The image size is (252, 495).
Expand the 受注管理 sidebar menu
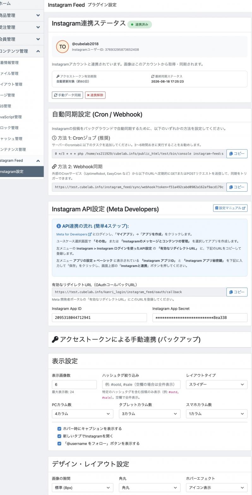[x=22, y=27]
